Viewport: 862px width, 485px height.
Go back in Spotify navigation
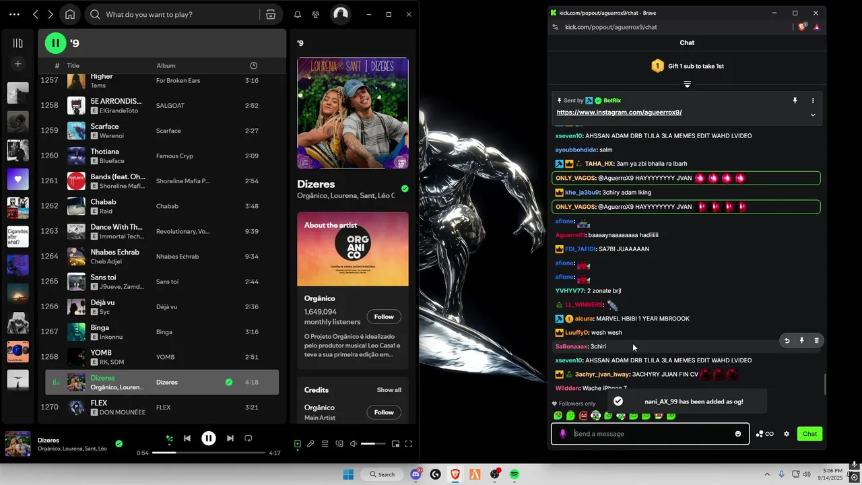(36, 14)
